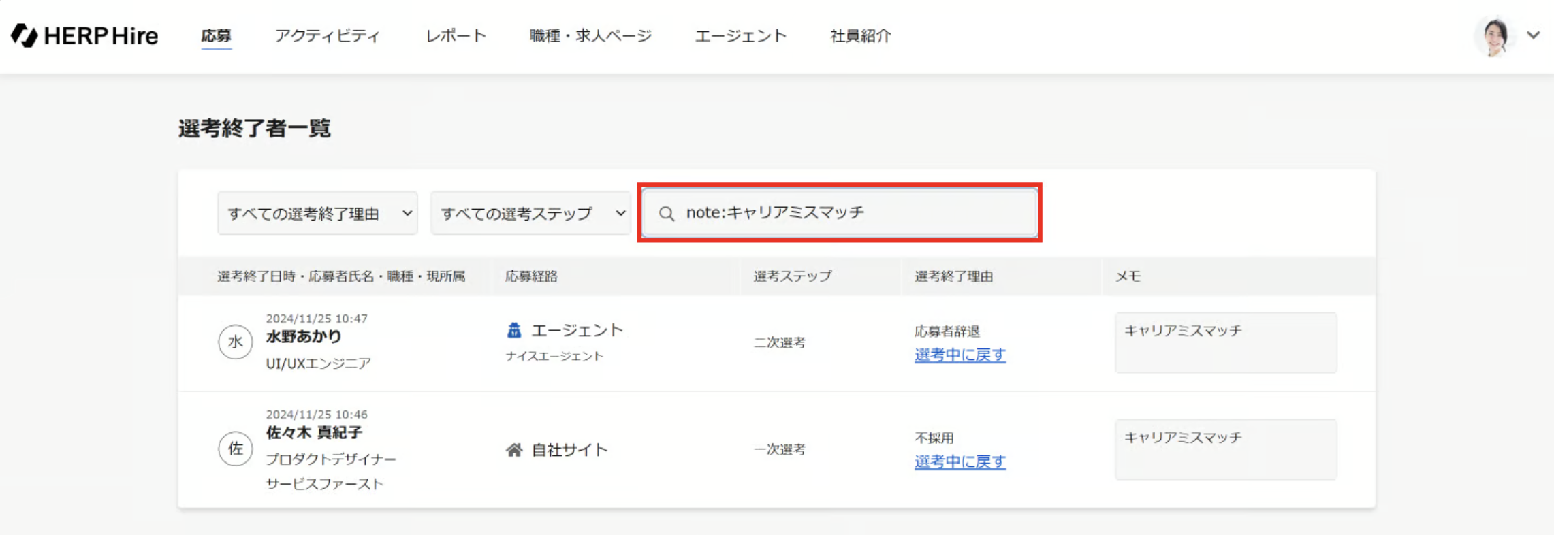Viewport: 1554px width, 535px height.
Task: Go to the 応募 tab
Action: pyautogui.click(x=216, y=36)
